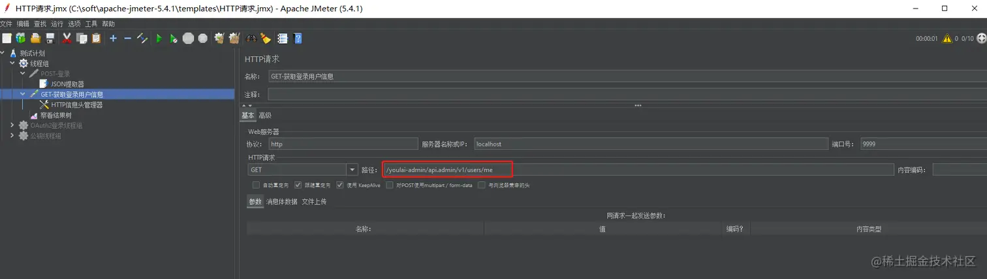Click the smaller gray Shutdown icon
The image size is (987, 279).
(203, 38)
